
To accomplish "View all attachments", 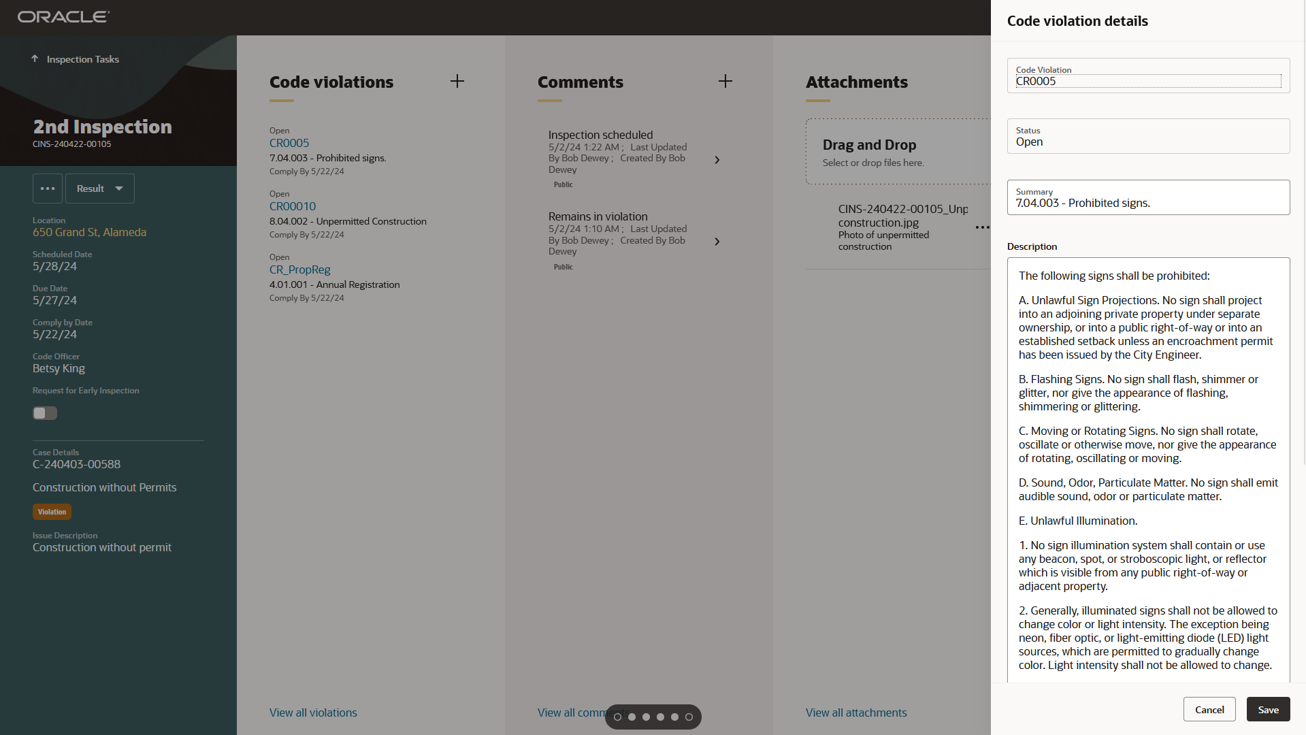I will 855,713.
